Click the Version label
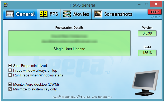 click(147, 28)
